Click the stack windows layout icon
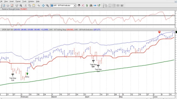This screenshot has width=177, height=99. point(114,5)
